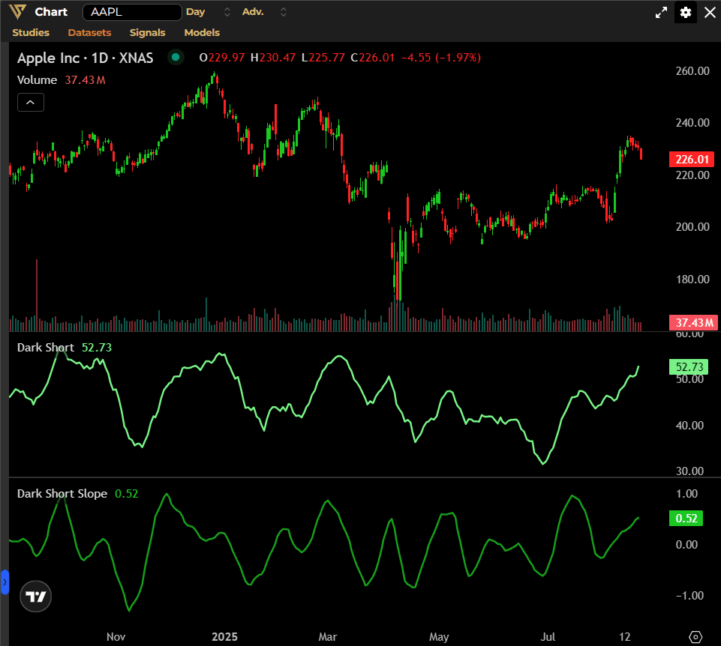
Task: Open the Datasets menu
Action: tap(90, 33)
